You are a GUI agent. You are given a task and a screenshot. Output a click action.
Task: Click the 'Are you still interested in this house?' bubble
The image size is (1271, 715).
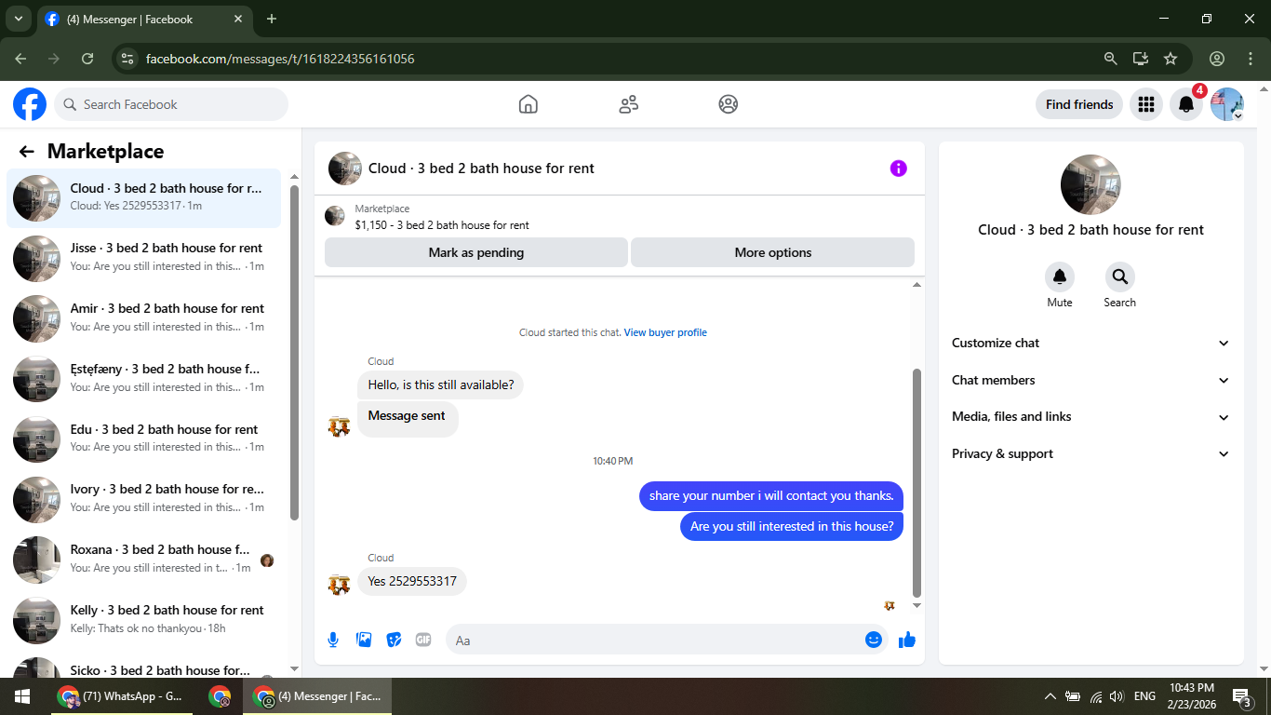pos(792,526)
